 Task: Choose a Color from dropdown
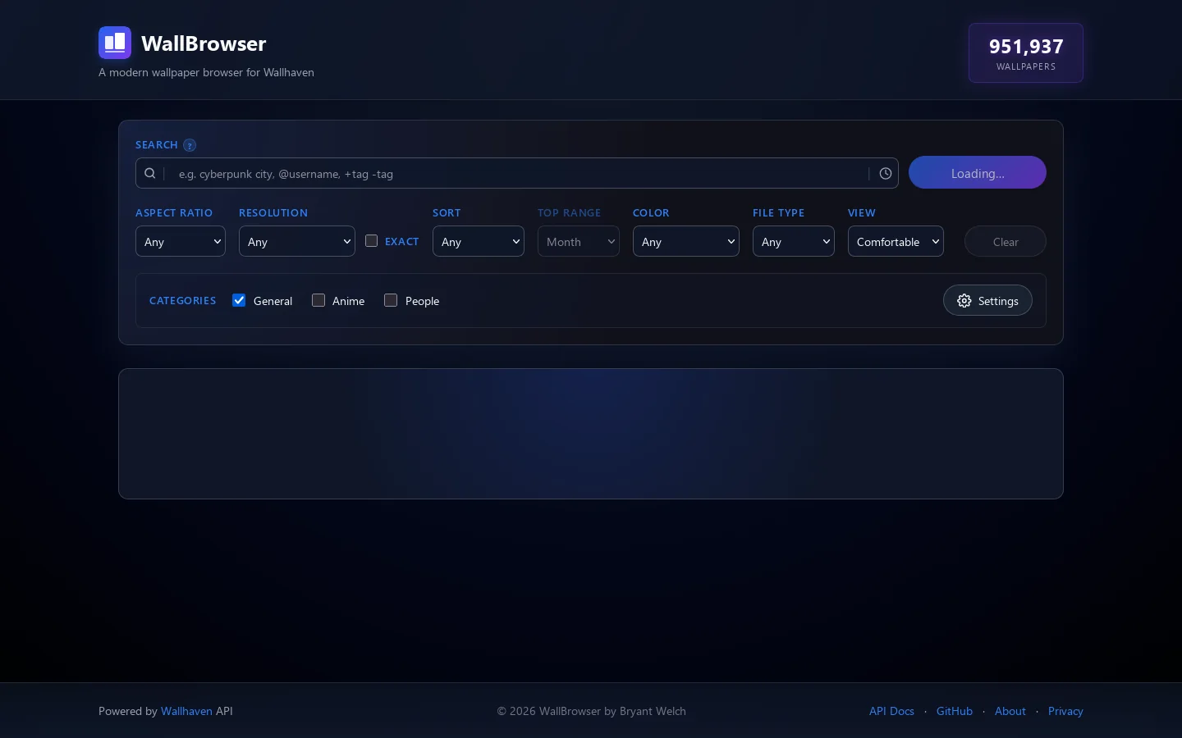[686, 241]
